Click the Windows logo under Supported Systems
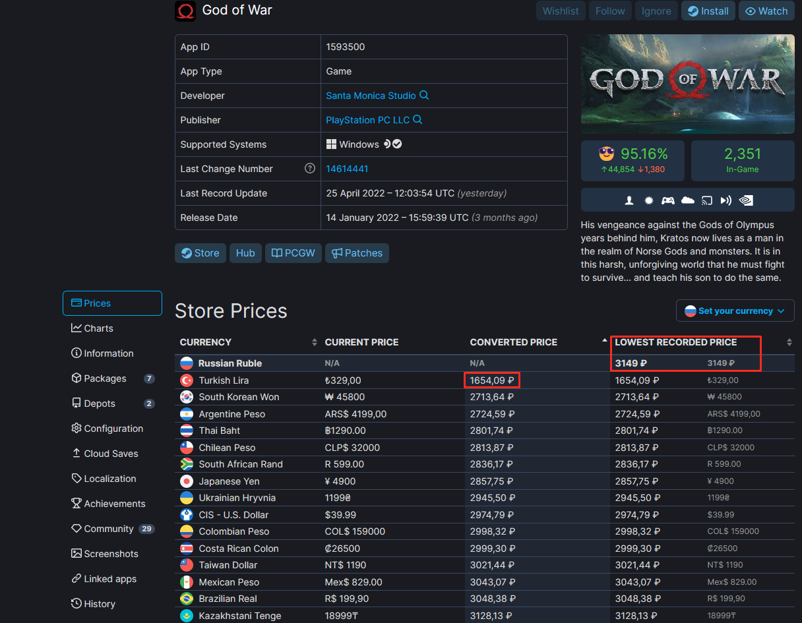The height and width of the screenshot is (623, 802). pyautogui.click(x=332, y=144)
